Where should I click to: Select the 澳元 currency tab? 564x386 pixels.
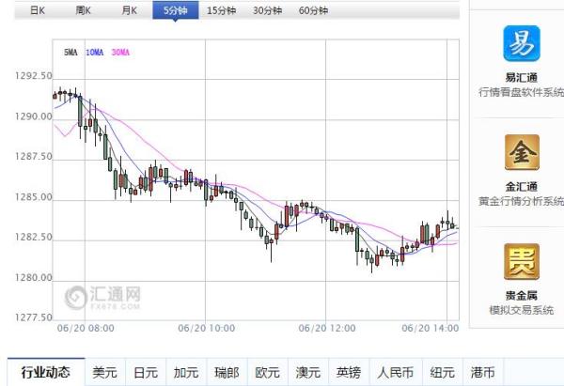click(x=308, y=372)
